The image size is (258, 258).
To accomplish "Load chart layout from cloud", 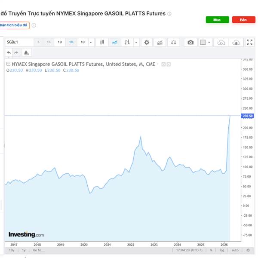I will 221,43.
